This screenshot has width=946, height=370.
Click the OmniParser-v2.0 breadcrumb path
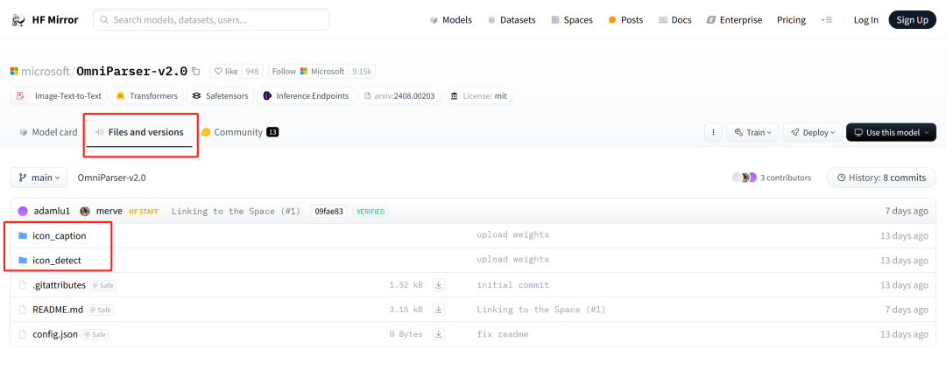point(111,178)
